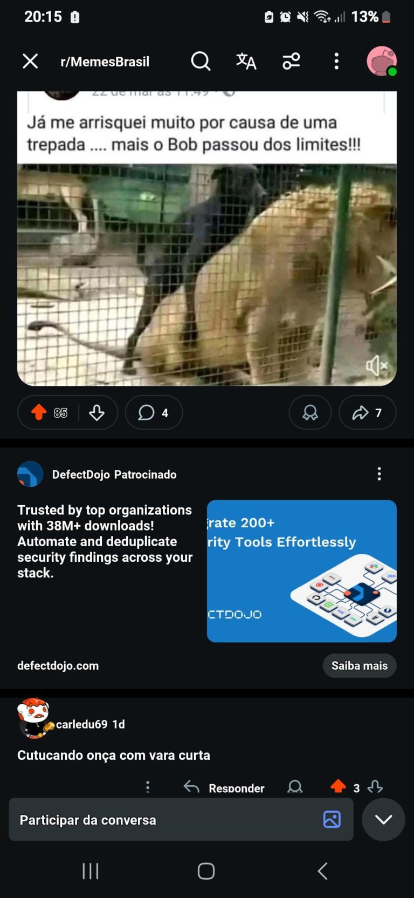Open the defectdojo.com link
Viewport: 414px width, 898px height.
pos(58,665)
